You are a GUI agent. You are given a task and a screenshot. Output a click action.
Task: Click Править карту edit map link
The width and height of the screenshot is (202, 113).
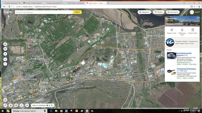(x=172, y=31)
